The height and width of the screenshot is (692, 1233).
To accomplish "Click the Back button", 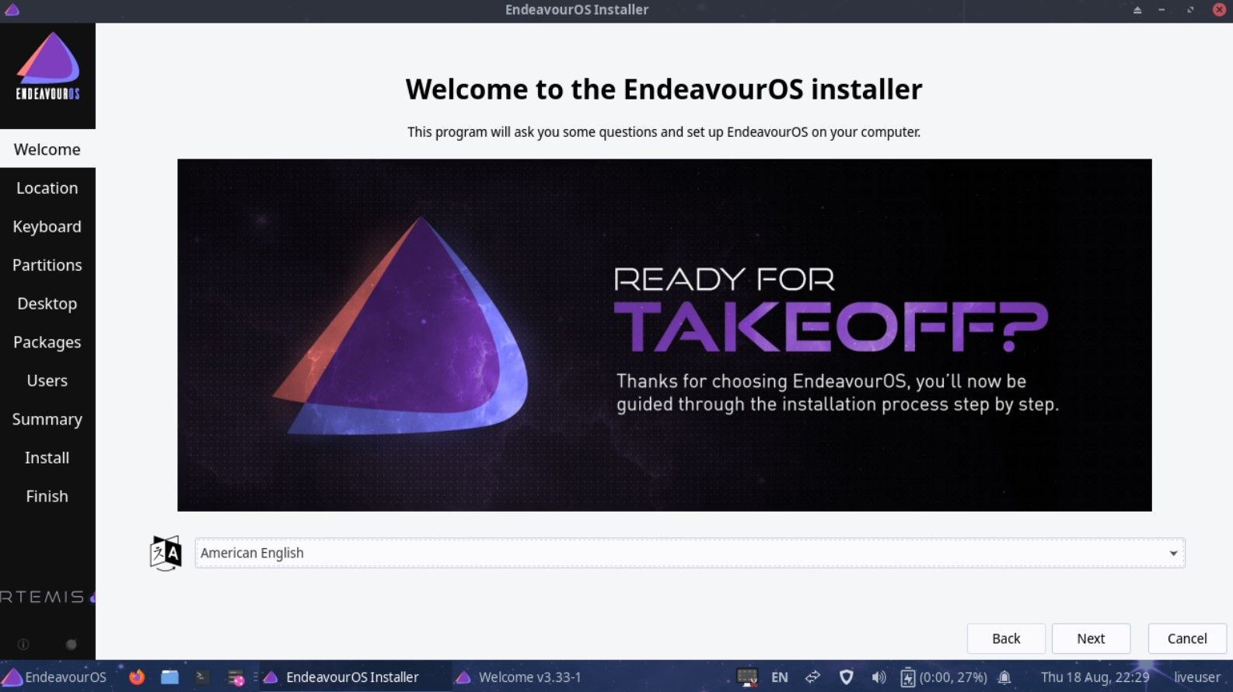I will click(1006, 638).
